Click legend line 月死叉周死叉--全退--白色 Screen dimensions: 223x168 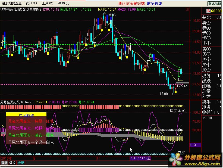click(31, 142)
